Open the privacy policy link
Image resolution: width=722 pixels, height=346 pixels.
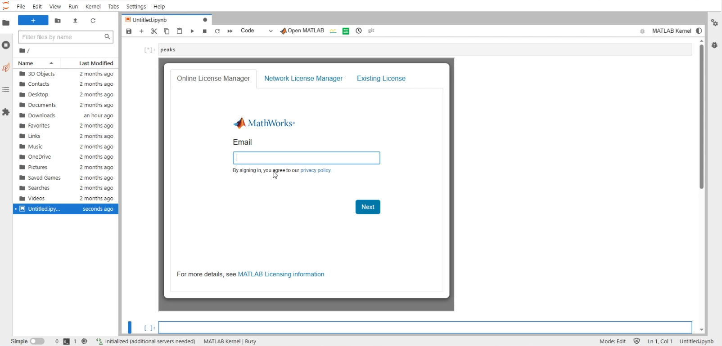coord(316,171)
